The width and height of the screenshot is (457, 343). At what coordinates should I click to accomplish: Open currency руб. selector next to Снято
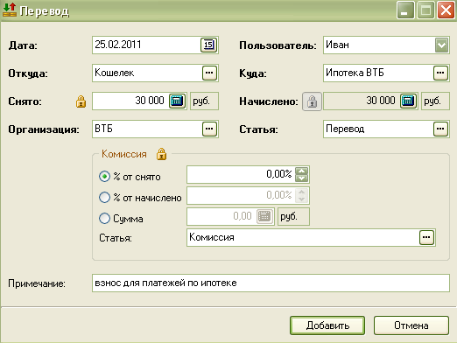point(204,101)
